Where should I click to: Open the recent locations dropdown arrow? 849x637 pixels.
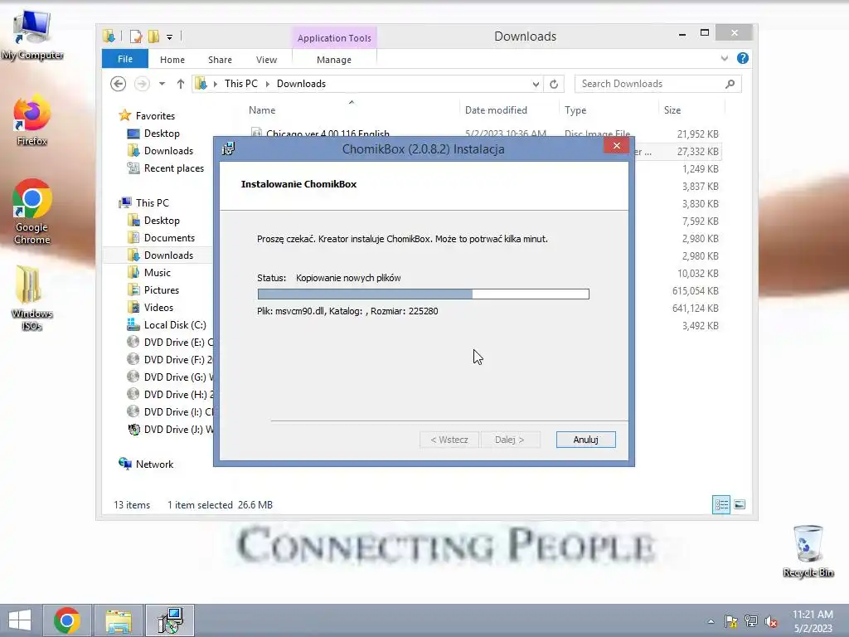pyautogui.click(x=162, y=84)
